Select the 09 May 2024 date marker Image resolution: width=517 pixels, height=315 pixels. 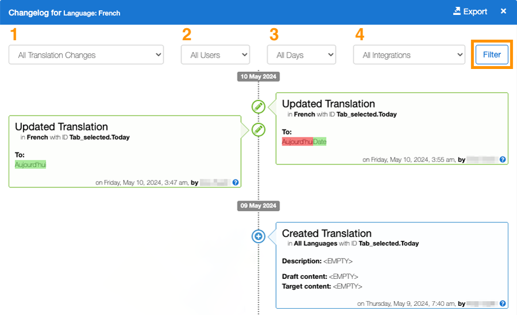(258, 205)
